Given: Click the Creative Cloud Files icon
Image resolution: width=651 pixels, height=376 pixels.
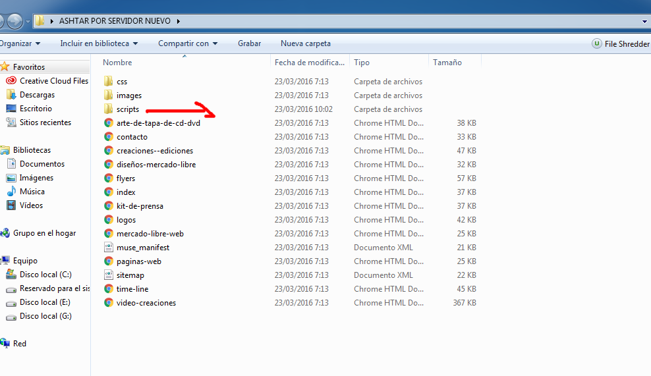Looking at the screenshot, I should [11, 80].
